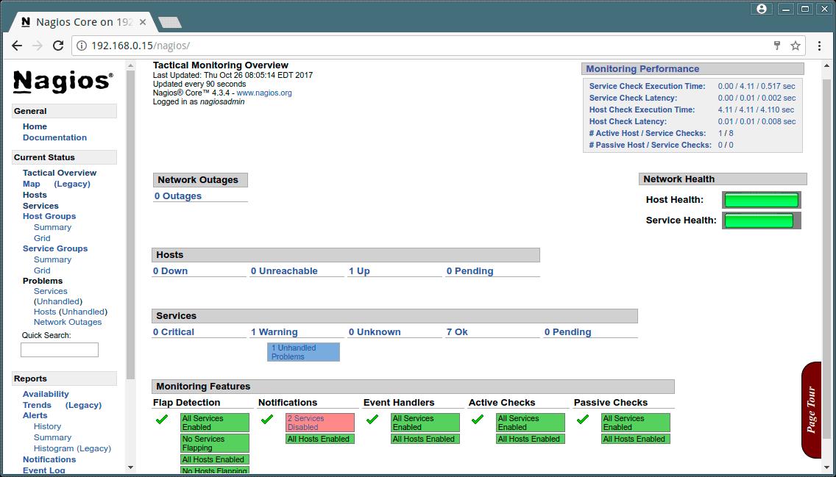Click the Notifications green checkmark
Screen dimensions: 836x477
coord(268,420)
